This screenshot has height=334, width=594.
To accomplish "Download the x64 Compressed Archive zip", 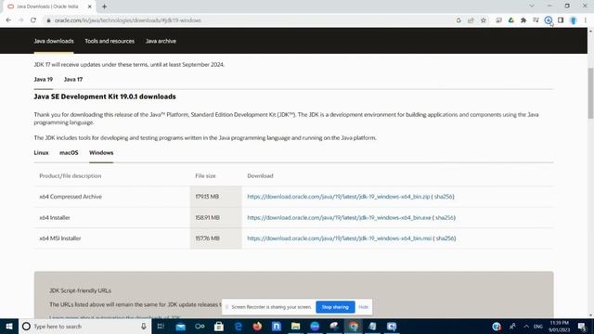I will point(338,197).
